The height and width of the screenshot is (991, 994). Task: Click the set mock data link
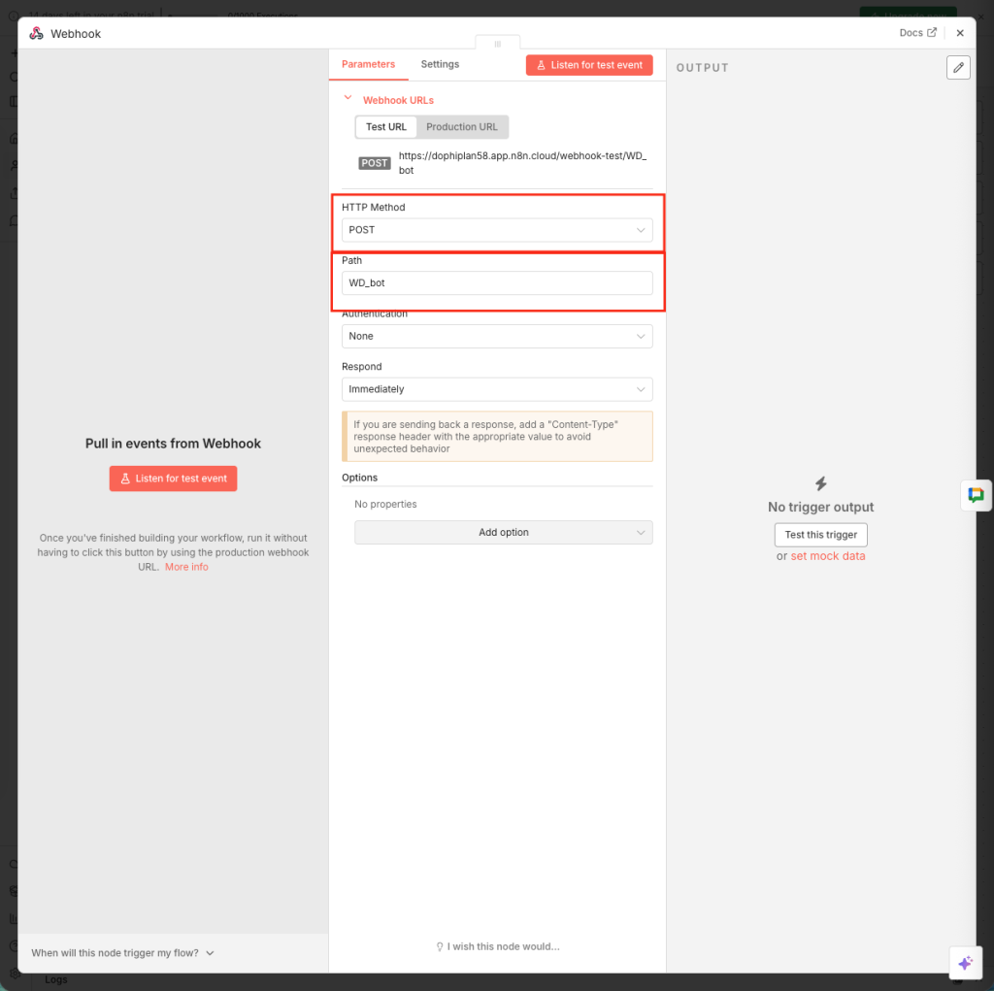(x=828, y=556)
